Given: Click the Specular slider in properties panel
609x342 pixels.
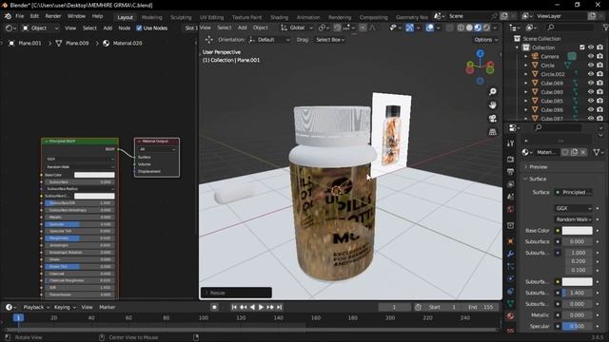Looking at the screenshot, I should click(x=578, y=326).
